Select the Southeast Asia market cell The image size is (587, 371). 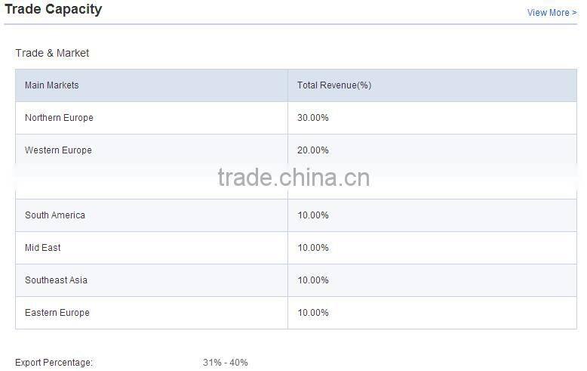(56, 280)
